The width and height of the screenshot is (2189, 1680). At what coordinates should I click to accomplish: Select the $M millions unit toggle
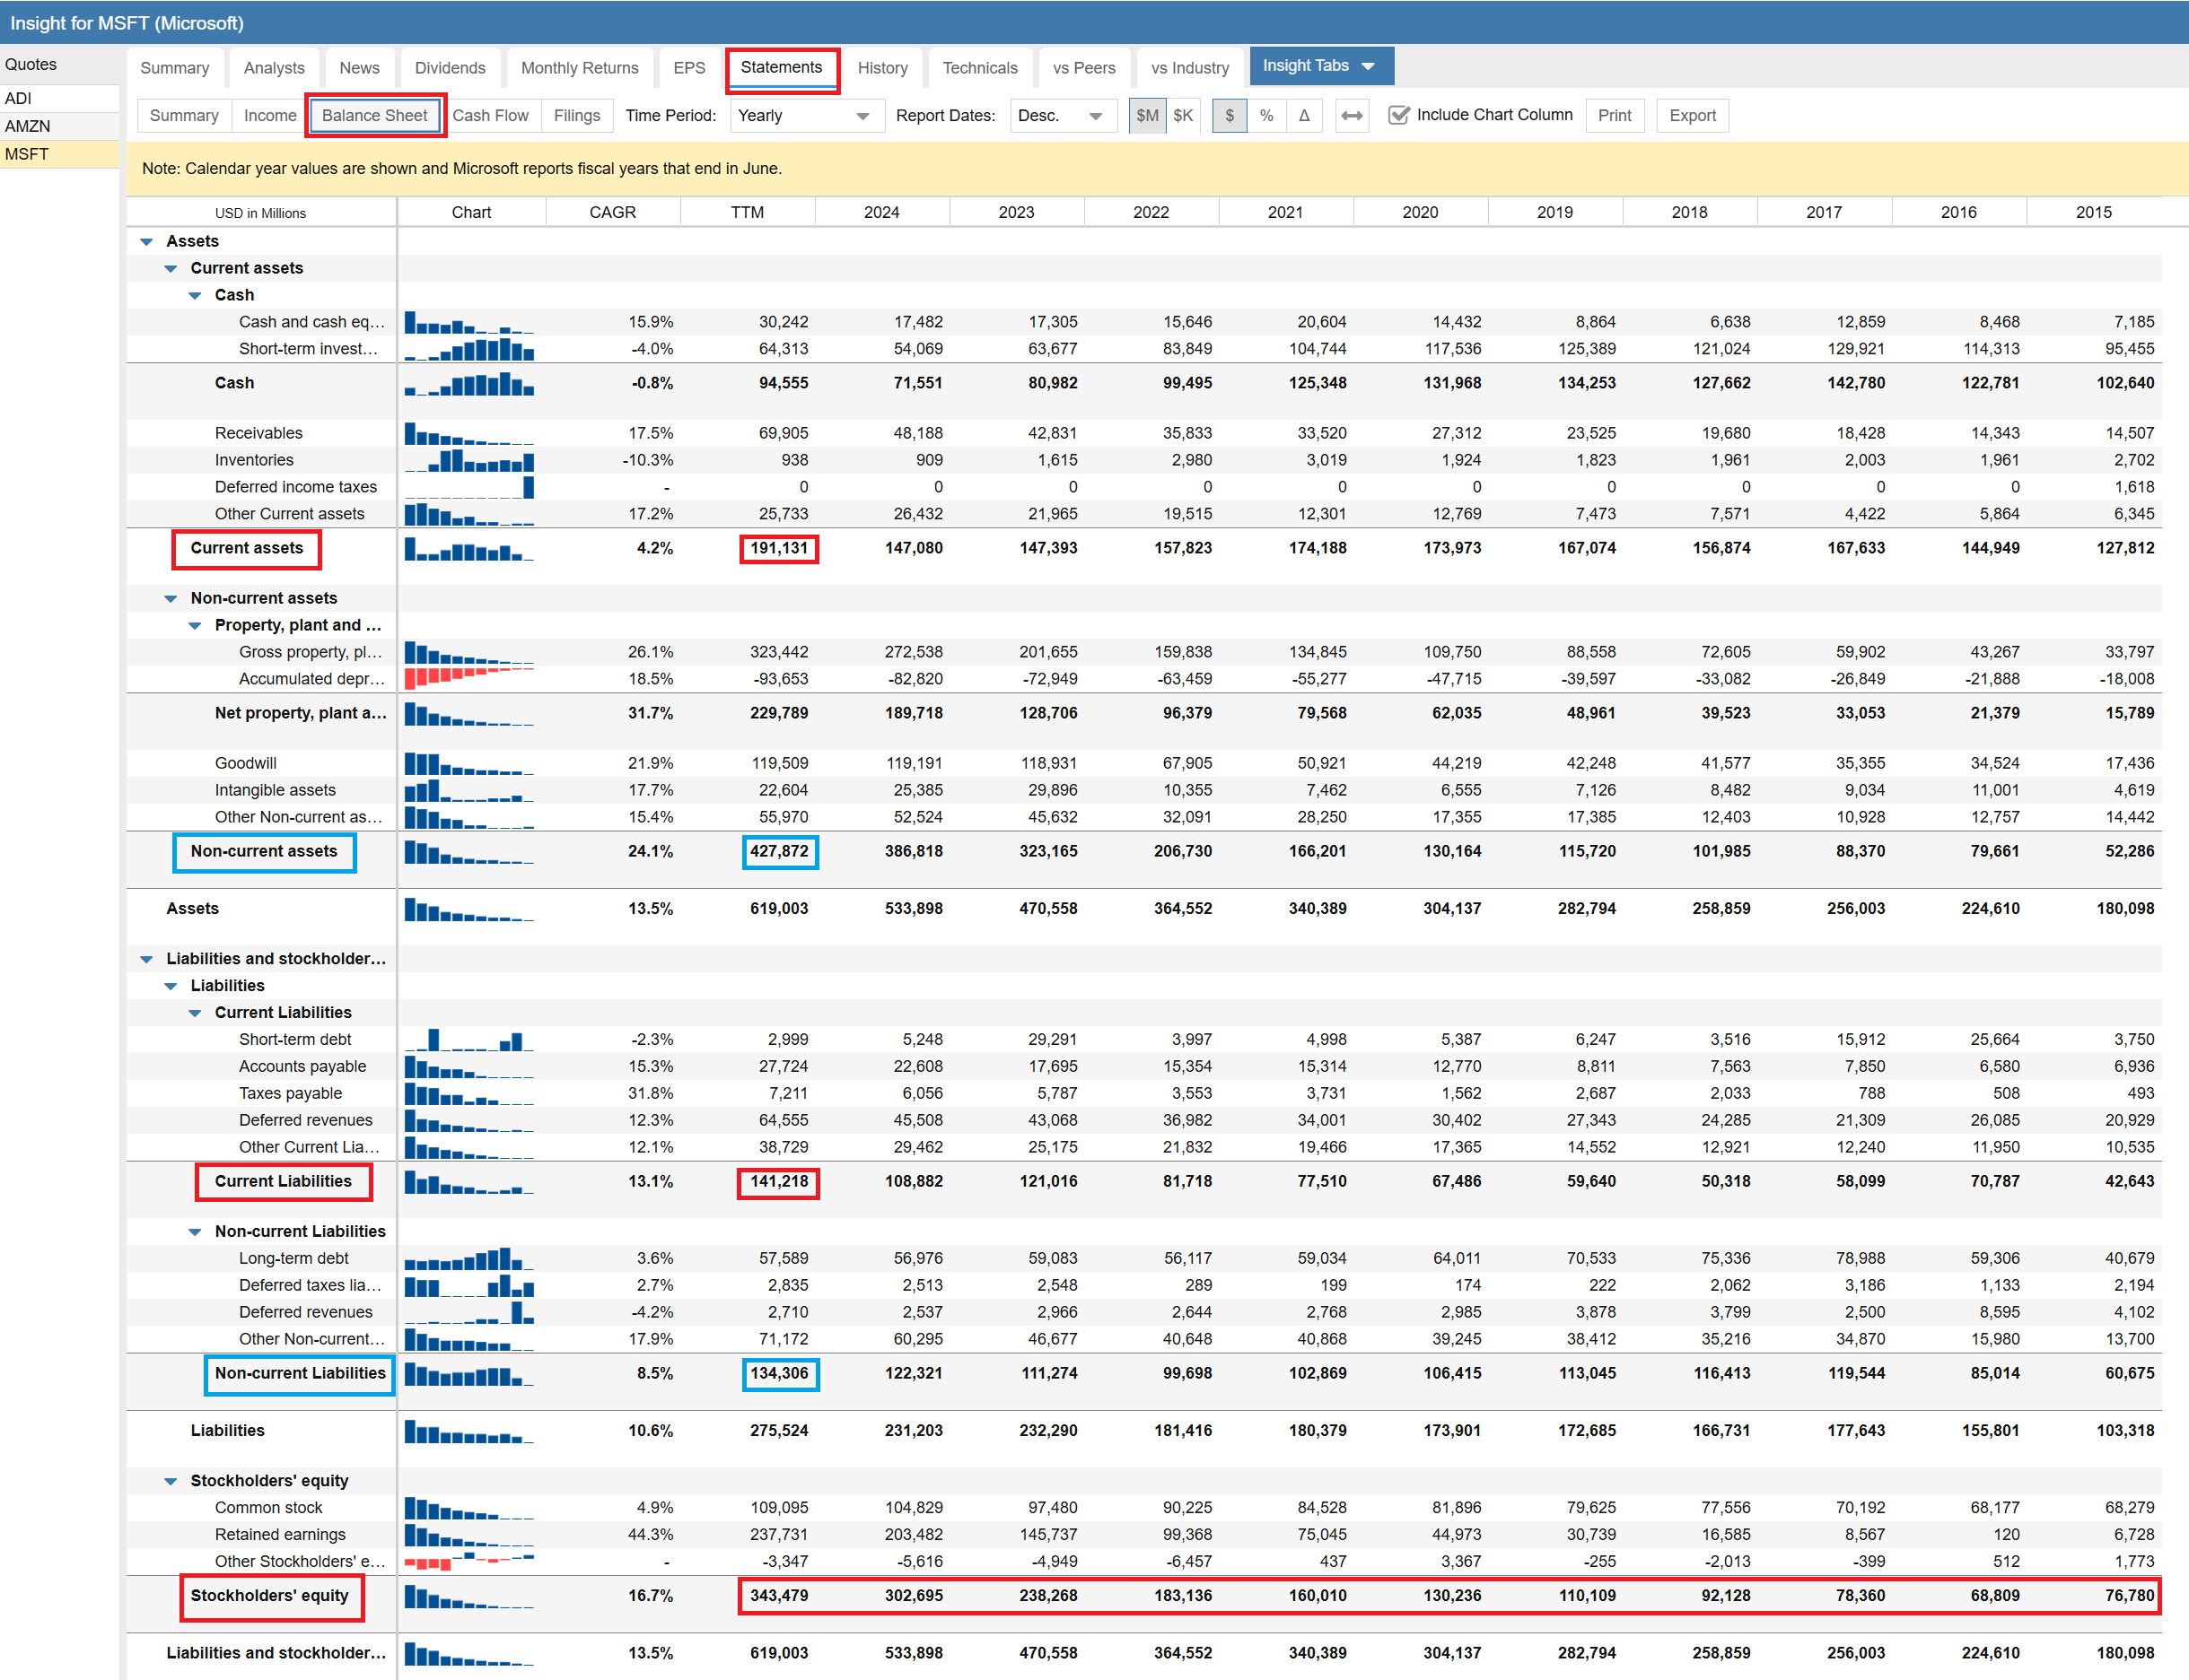[x=1146, y=116]
